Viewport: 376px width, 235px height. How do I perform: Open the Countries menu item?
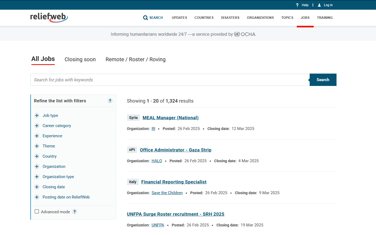[x=204, y=18]
